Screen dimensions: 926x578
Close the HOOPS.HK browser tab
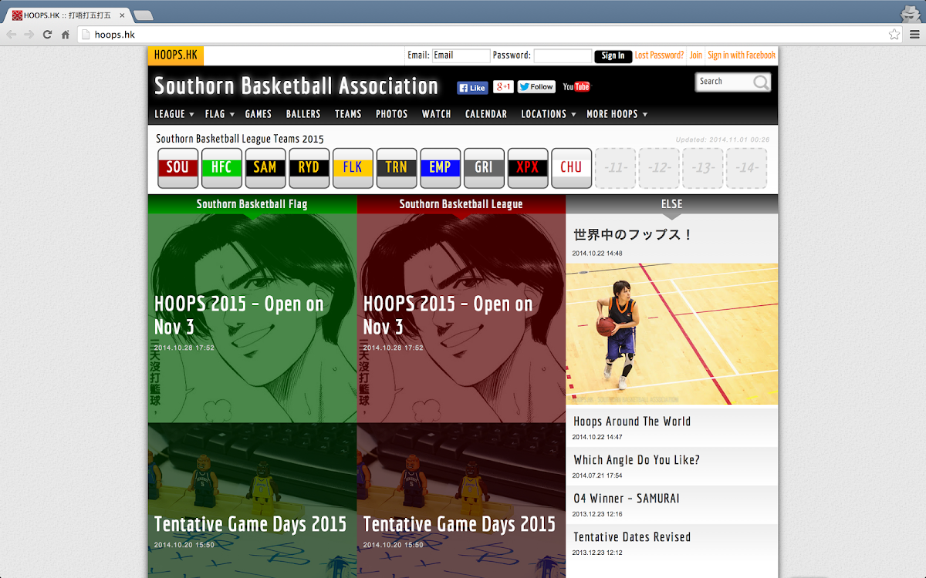point(122,15)
